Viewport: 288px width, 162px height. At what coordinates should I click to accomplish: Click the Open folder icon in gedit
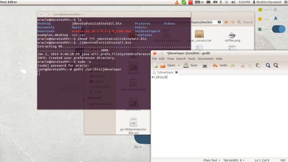point(162,65)
